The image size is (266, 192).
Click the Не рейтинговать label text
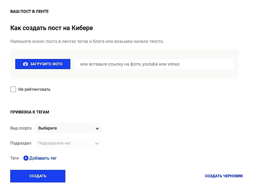click(34, 89)
